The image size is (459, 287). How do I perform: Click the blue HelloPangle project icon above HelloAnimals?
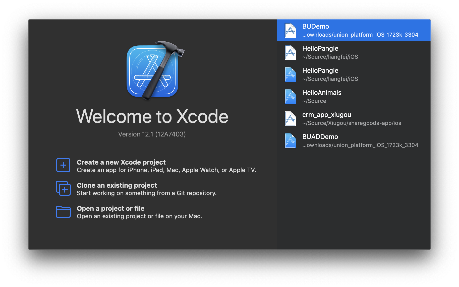[x=290, y=75]
